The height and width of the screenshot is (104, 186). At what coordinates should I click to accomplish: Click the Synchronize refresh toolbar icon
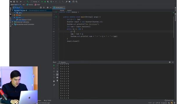[x=17, y=2]
